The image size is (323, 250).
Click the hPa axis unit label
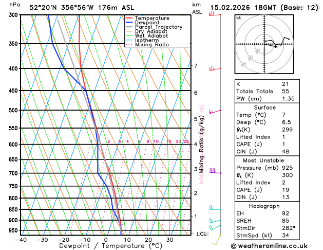(x=14, y=5)
